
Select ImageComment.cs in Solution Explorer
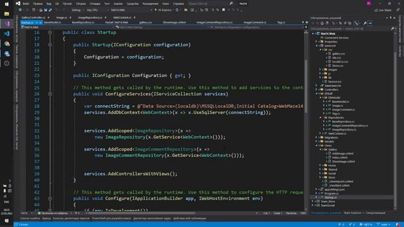coord(343,110)
